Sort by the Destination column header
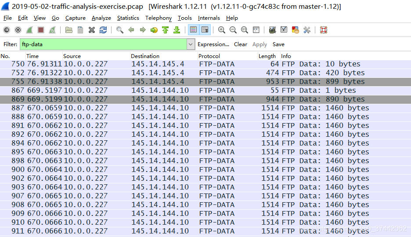This screenshot has height=237, width=411. coord(163,56)
